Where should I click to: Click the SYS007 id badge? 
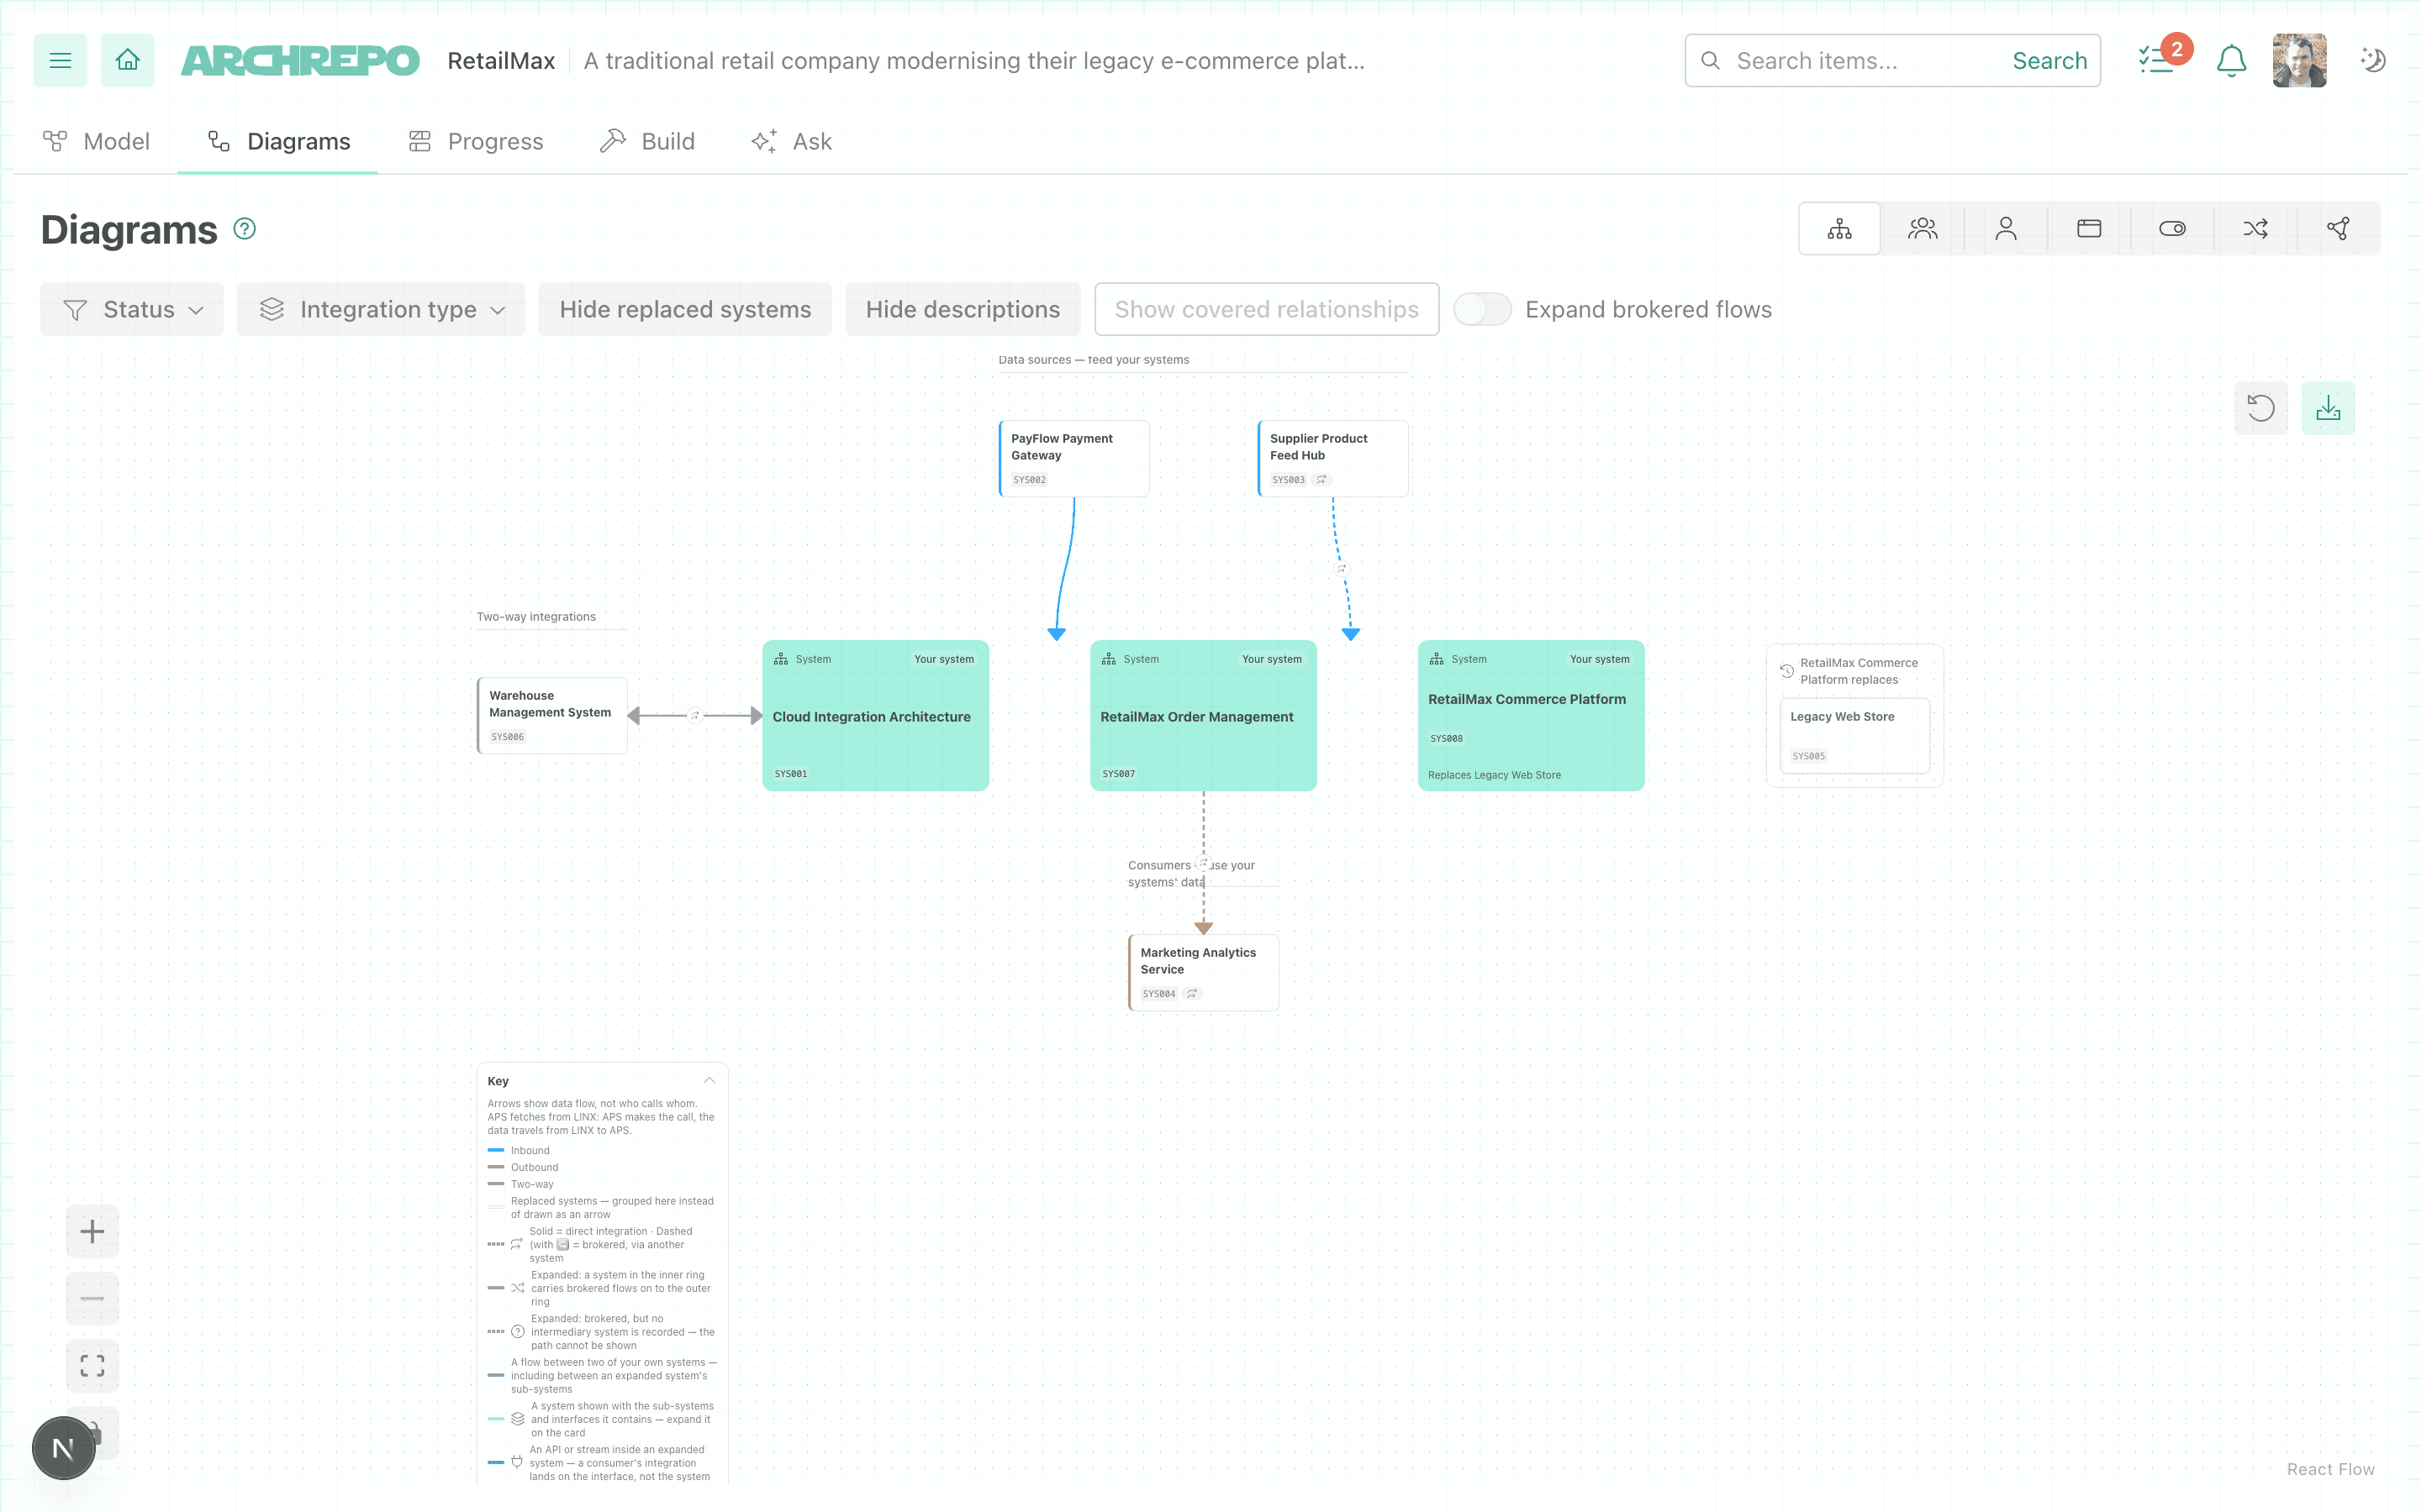click(1119, 774)
